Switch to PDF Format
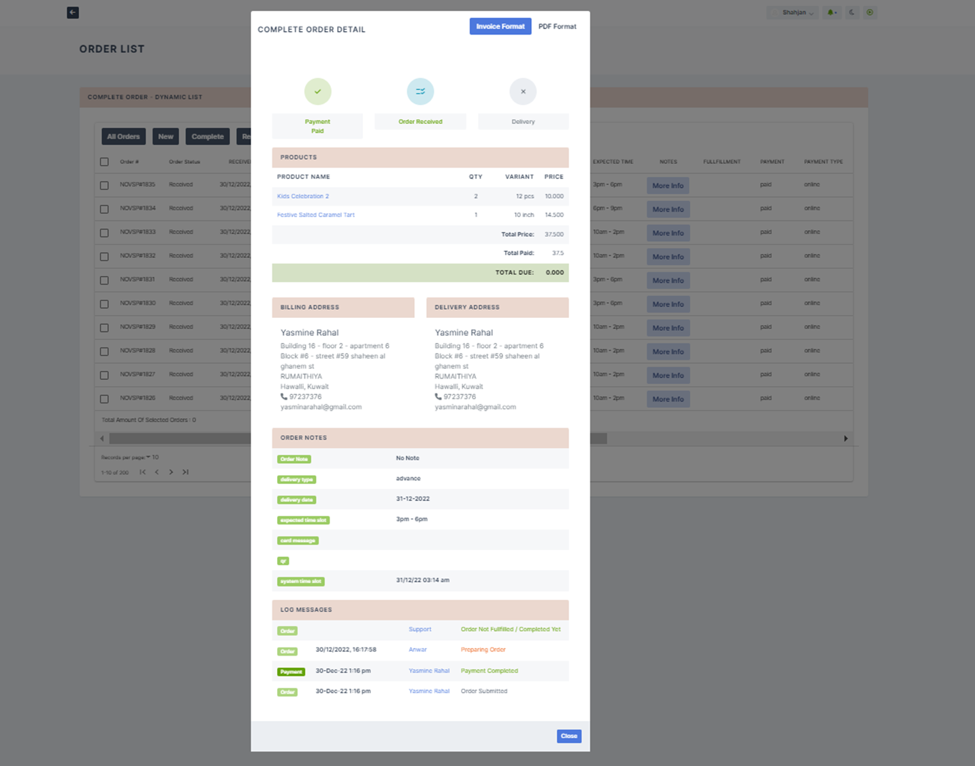The width and height of the screenshot is (975, 766). 557,27
